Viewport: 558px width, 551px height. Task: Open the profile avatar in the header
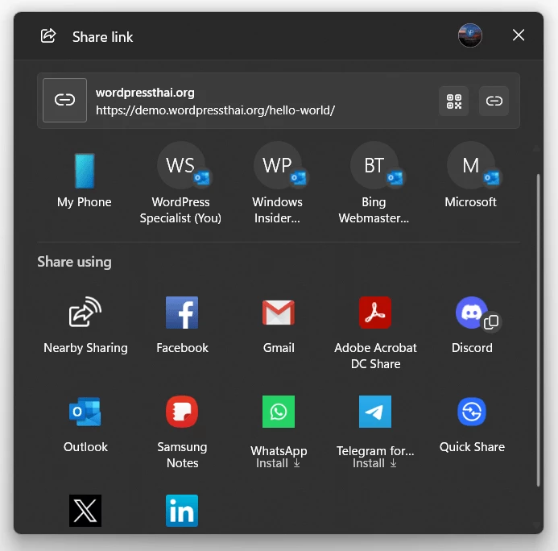[x=469, y=35]
